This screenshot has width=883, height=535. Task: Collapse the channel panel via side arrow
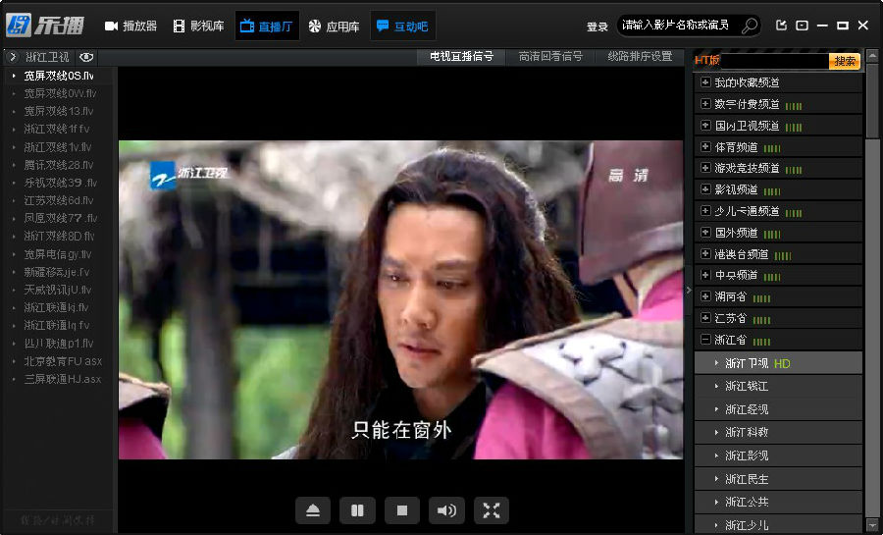click(688, 290)
